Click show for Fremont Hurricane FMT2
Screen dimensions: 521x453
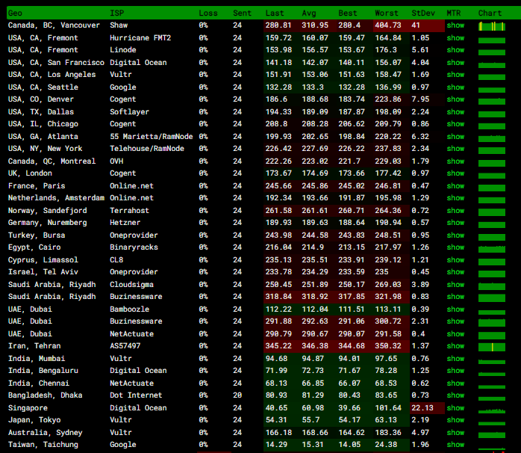coord(455,38)
